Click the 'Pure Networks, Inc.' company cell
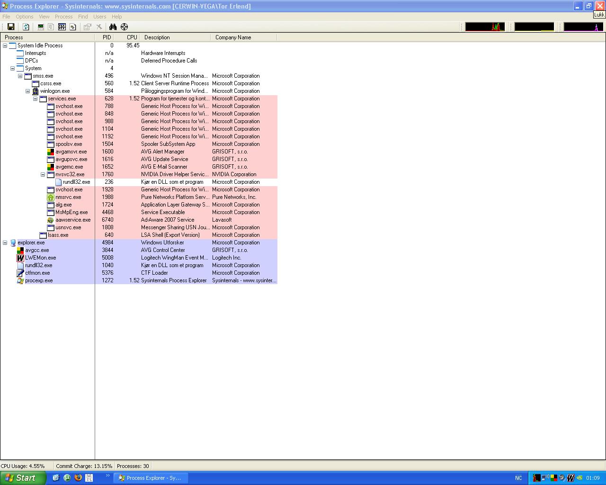Screen dimensions: 606x485 pos(234,197)
